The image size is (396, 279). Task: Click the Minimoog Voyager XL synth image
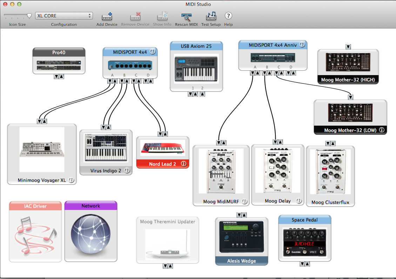tap(42, 149)
